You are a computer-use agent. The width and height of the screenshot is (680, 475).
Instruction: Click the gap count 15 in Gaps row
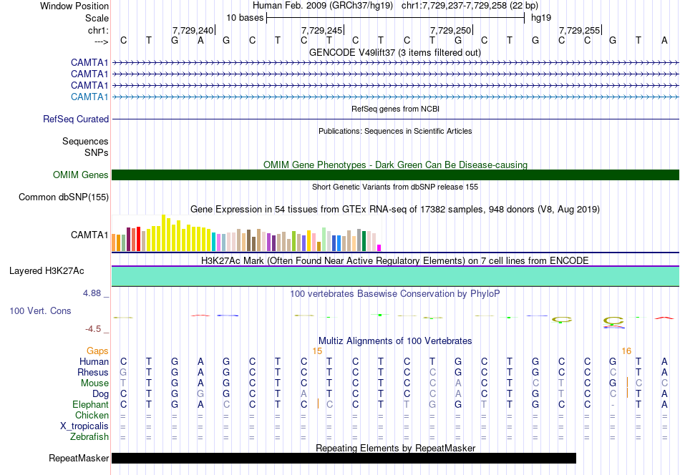tap(317, 351)
